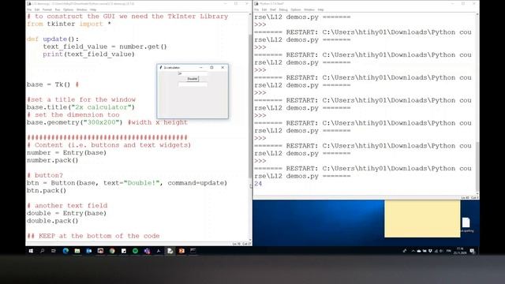Open File menu in IDLE editor window
This screenshot has height=284, width=505.
[29, 9]
